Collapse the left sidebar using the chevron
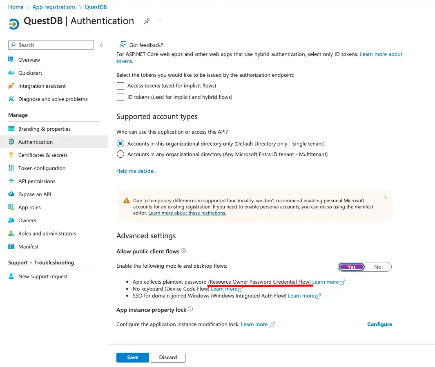This screenshot has width=435, height=367. coord(102,45)
